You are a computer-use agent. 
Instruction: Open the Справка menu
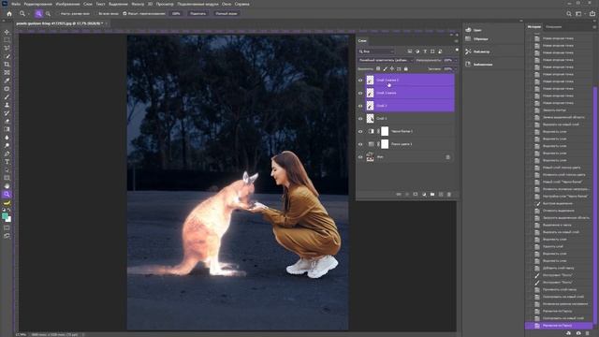241,4
